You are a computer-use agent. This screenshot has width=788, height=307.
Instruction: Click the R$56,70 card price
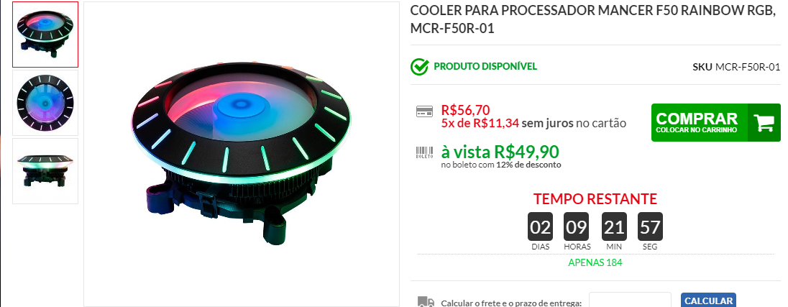[465, 109]
